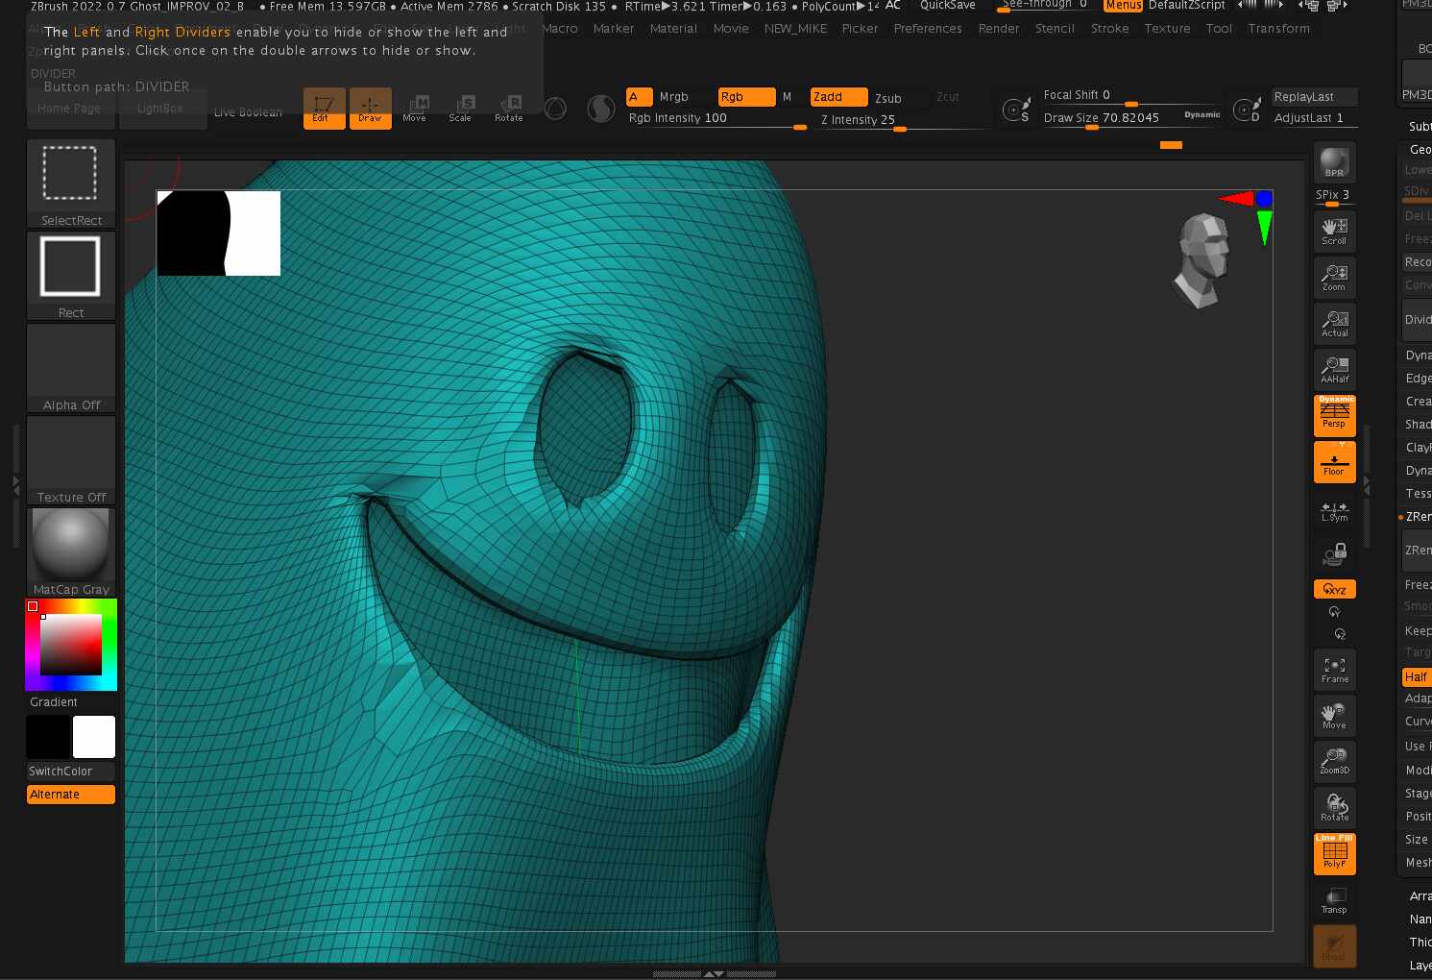1432x980 pixels.
Task: Toggle Rgb paint mode
Action: point(746,97)
